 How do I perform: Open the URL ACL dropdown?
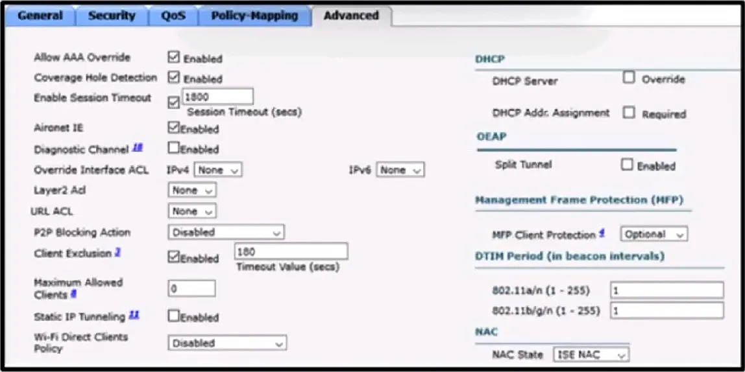coord(192,211)
